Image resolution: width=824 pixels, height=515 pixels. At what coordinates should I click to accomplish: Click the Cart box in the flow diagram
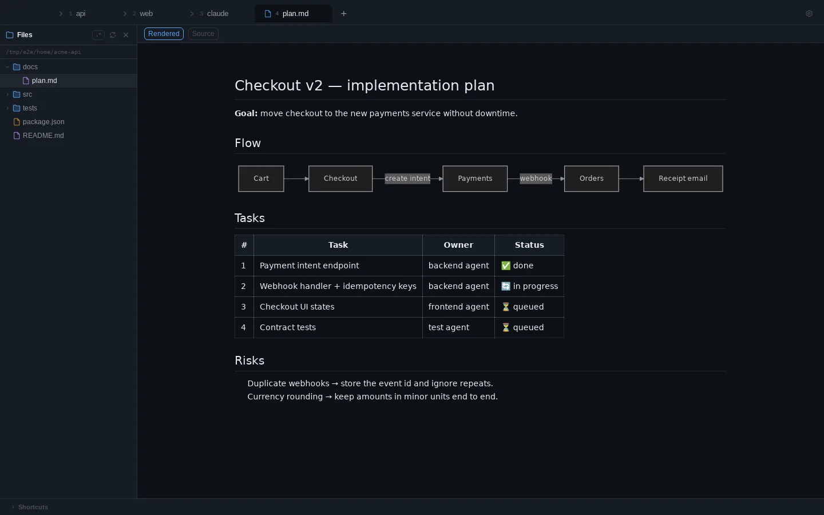pyautogui.click(x=261, y=179)
